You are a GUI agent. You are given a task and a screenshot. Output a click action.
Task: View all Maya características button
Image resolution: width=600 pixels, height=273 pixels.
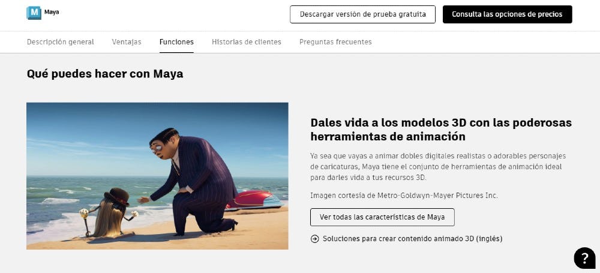(382, 217)
